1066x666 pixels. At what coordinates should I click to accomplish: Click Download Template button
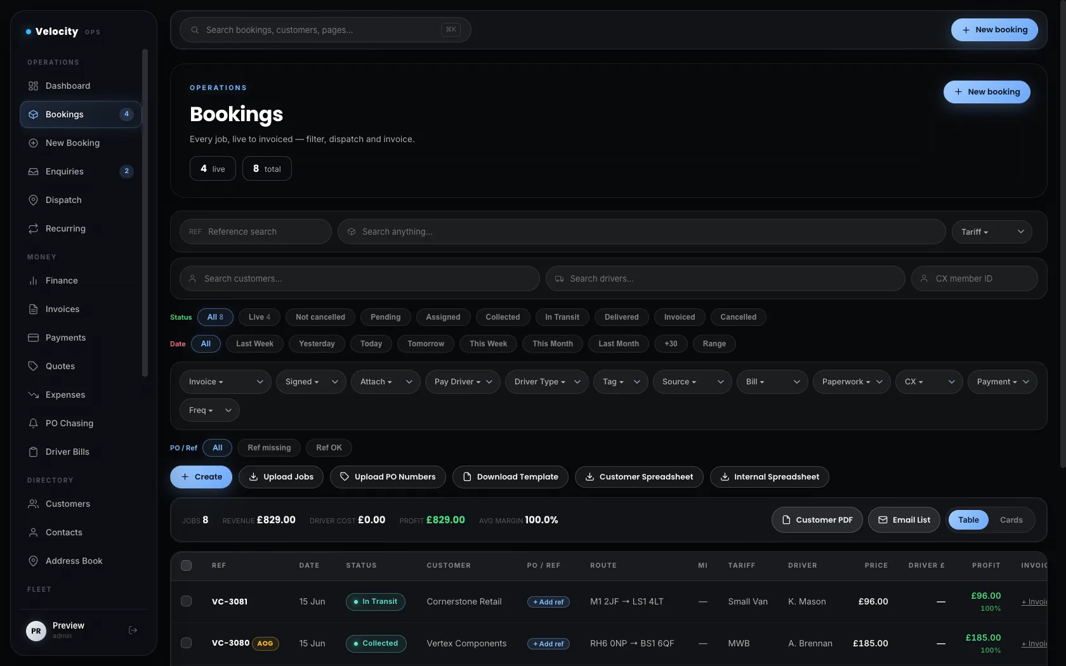click(511, 476)
